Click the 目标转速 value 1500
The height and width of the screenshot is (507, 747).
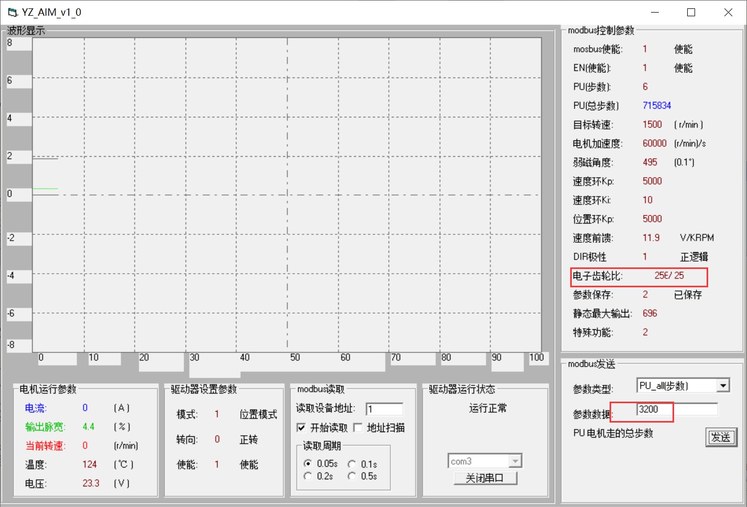[x=652, y=124]
